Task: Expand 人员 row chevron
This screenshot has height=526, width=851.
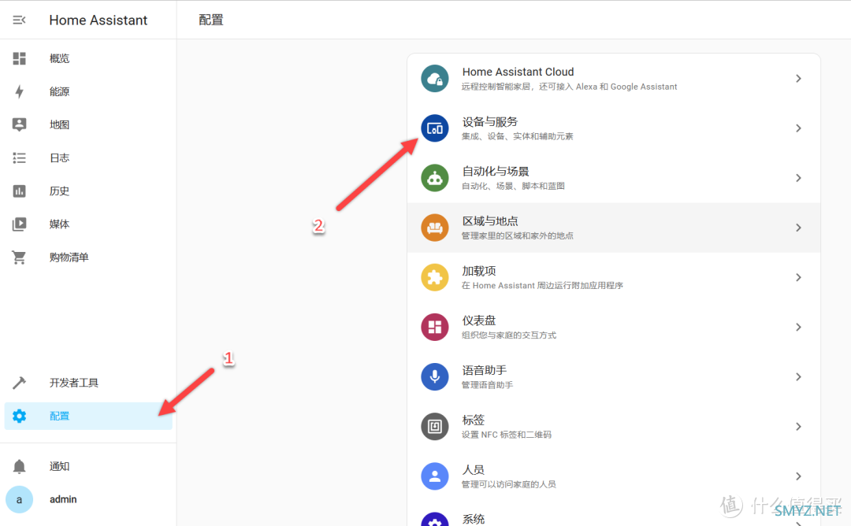Action: coord(798,476)
